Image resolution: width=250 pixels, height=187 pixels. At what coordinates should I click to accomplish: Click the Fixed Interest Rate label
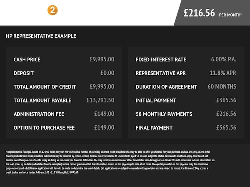(161, 60)
